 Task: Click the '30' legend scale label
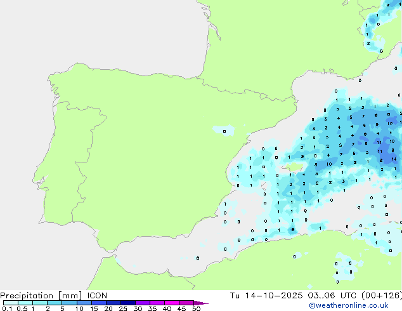click(x=138, y=308)
